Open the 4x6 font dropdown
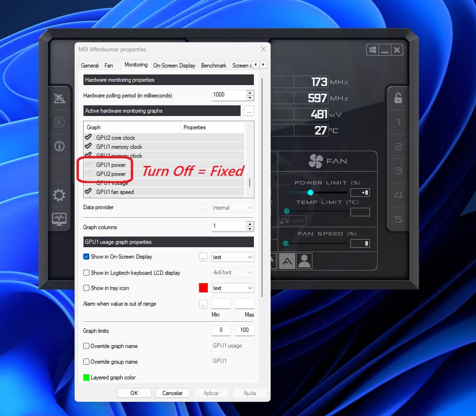476x416 pixels. (x=233, y=272)
